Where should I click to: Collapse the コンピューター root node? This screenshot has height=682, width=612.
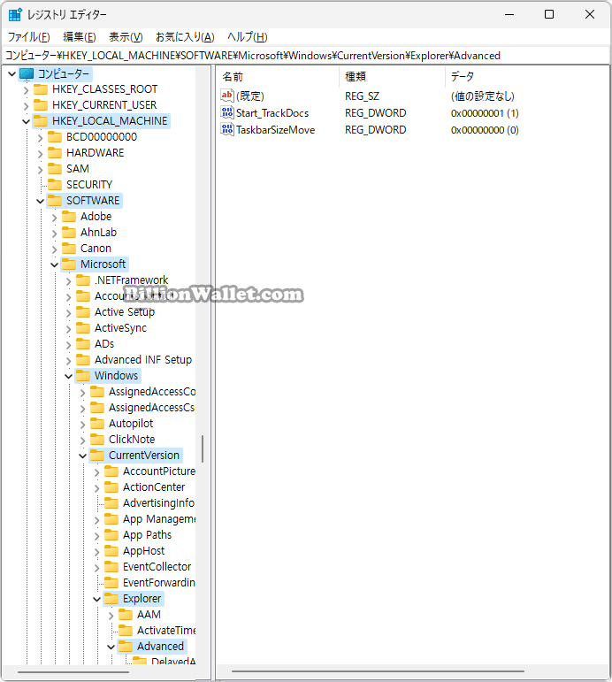point(12,74)
